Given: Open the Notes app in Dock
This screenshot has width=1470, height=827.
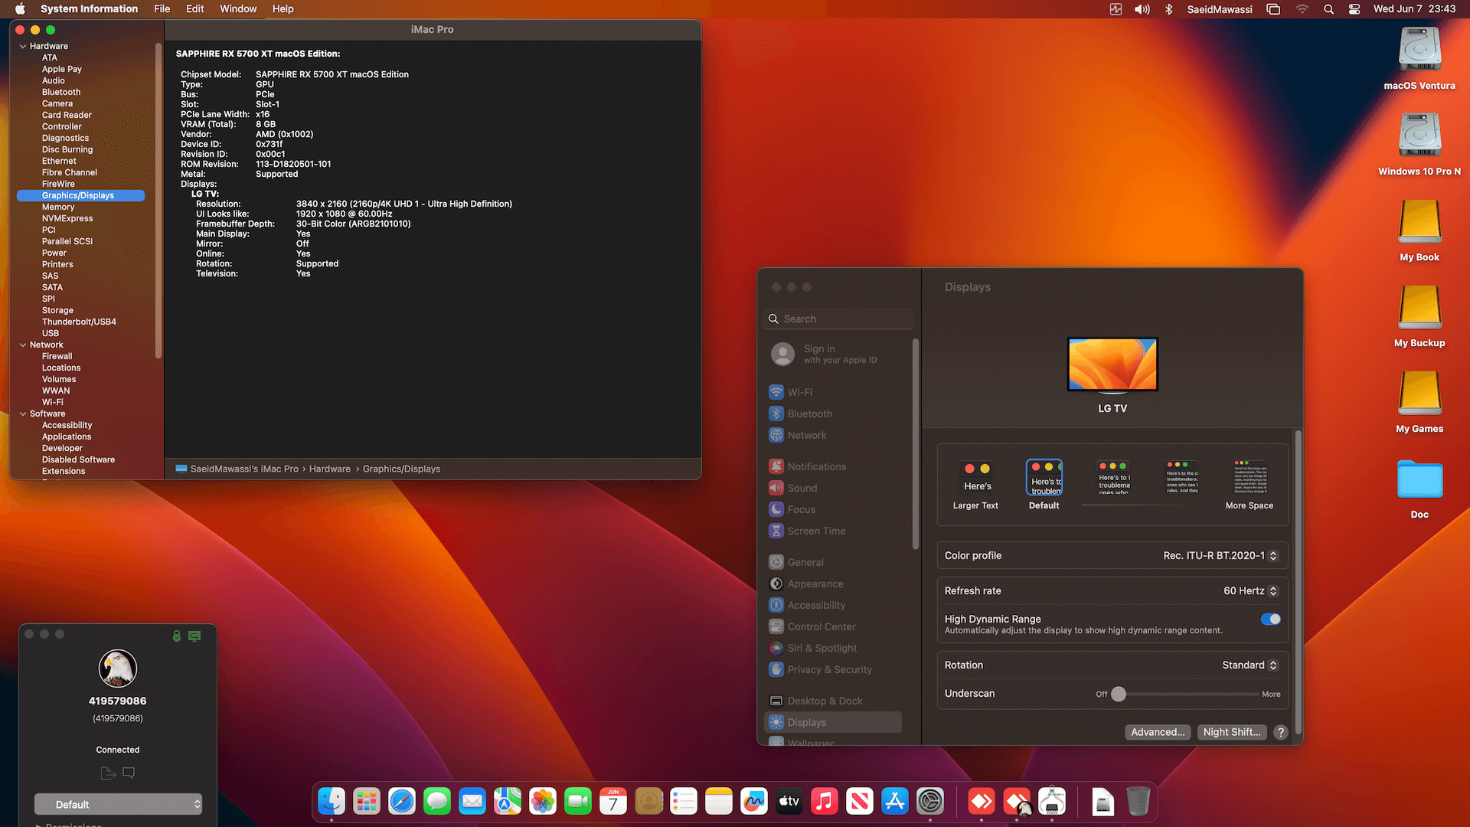Looking at the screenshot, I should [x=719, y=802].
